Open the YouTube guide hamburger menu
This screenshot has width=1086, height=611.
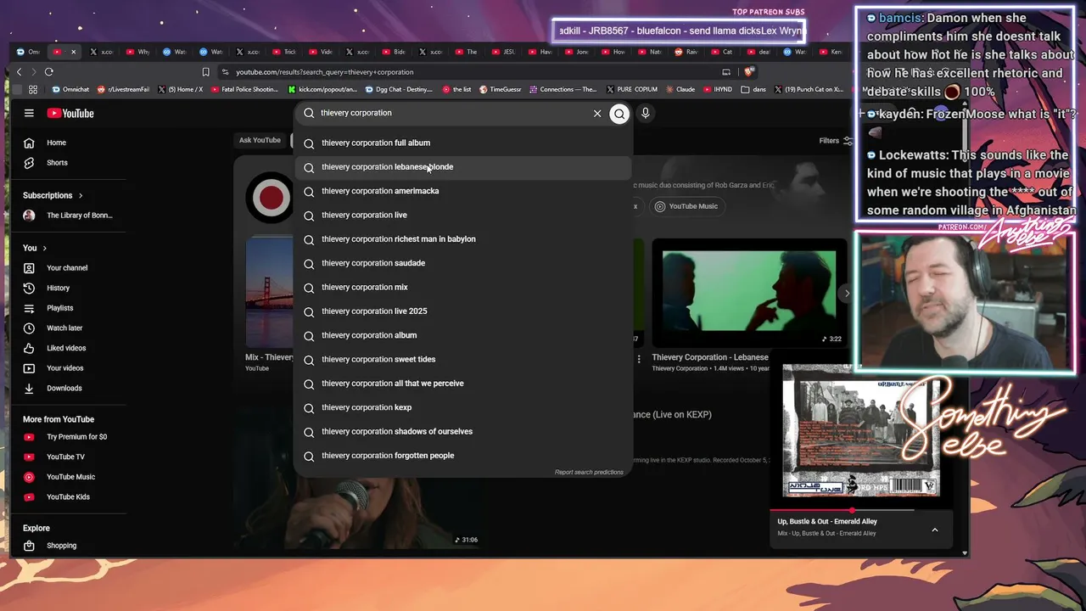pyautogui.click(x=29, y=113)
